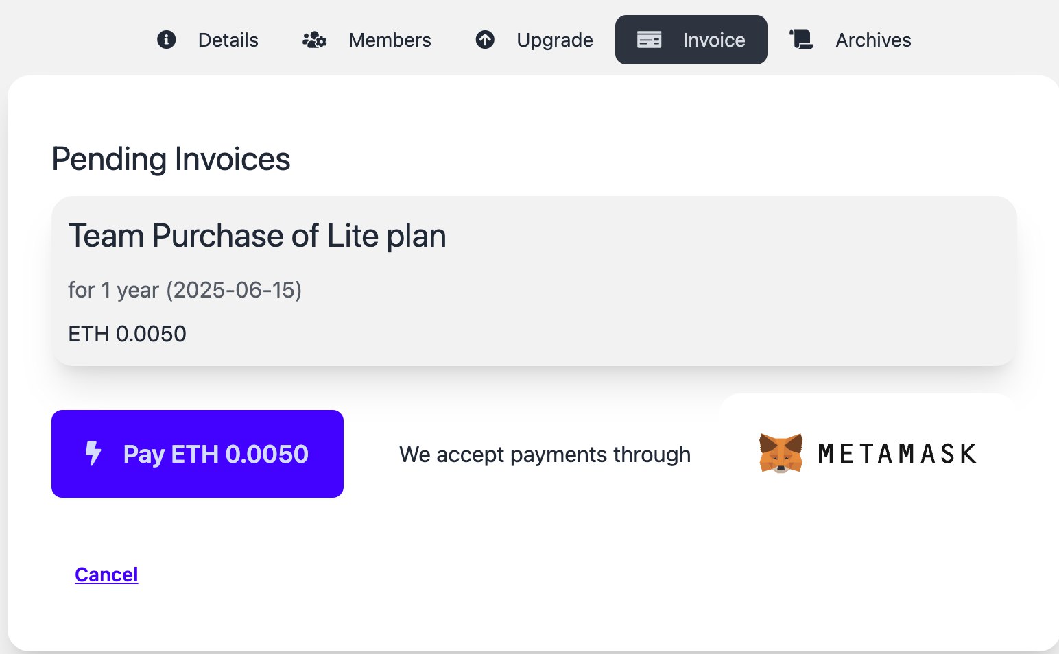Image resolution: width=1059 pixels, height=654 pixels.
Task: Click the users-gear icon beside Members
Action: pyautogui.click(x=314, y=40)
